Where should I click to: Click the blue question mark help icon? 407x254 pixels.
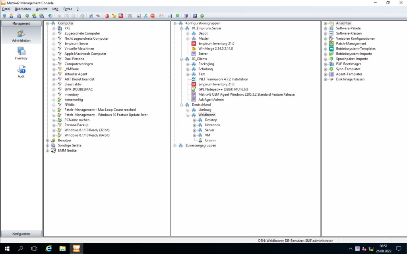(195, 16)
